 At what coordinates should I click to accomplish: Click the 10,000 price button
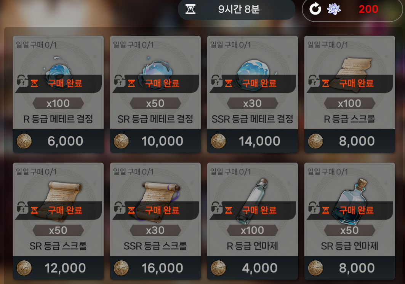pyautogui.click(x=155, y=141)
